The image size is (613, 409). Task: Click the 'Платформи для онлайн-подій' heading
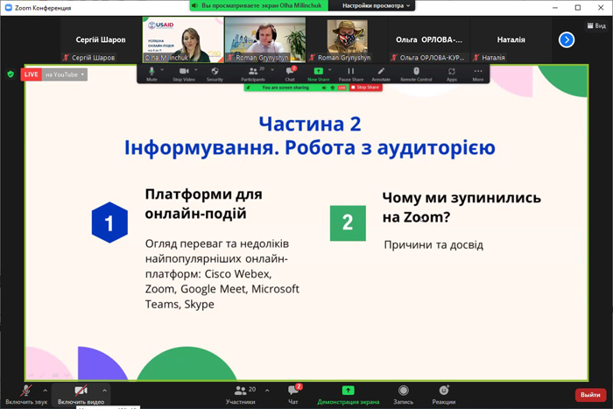[204, 204]
